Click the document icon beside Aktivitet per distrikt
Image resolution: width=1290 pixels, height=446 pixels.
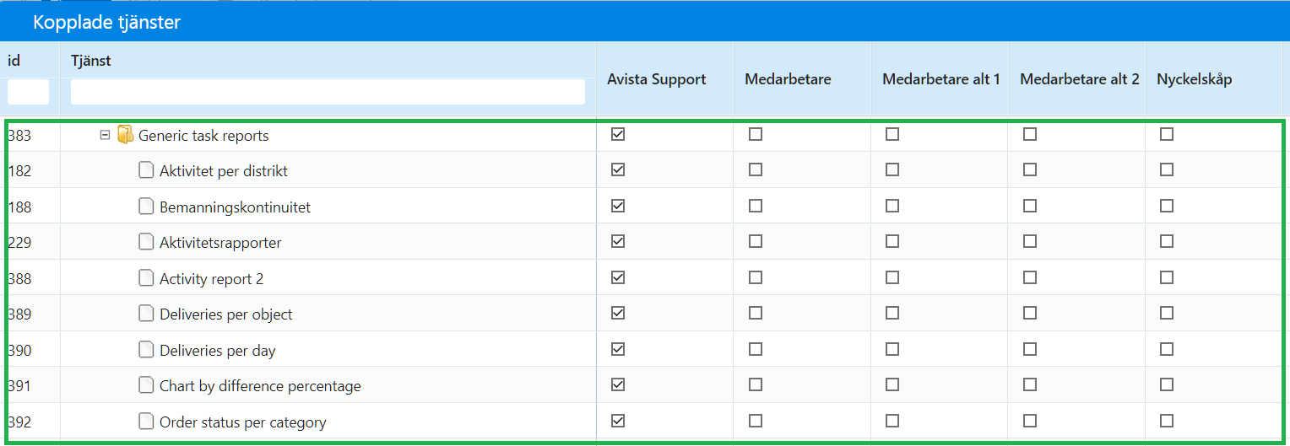[x=146, y=170]
